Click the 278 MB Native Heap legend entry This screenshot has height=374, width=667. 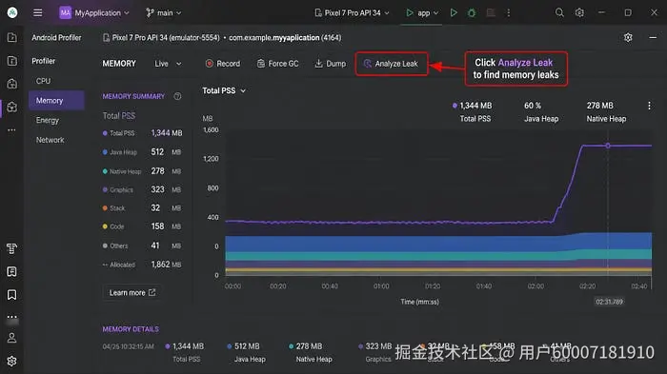coord(606,111)
